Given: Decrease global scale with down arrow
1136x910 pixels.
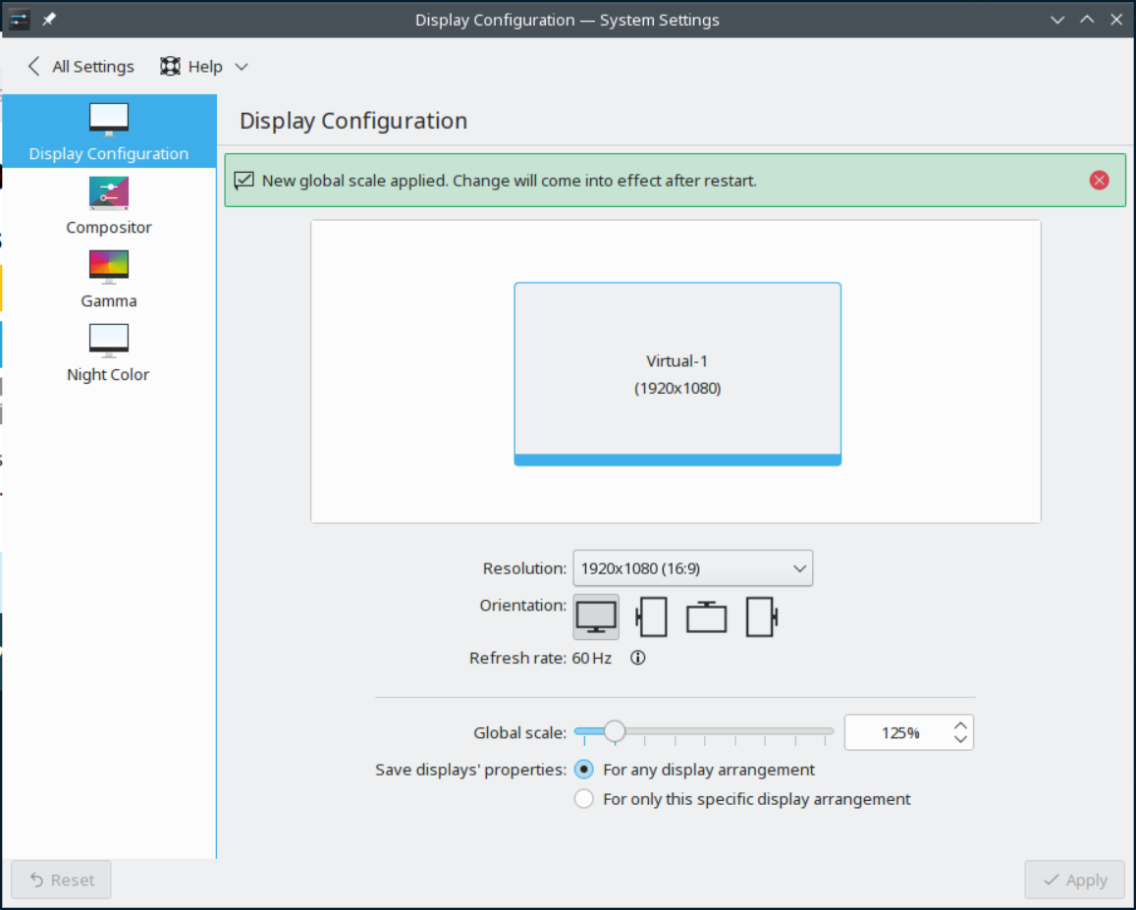Looking at the screenshot, I should click(960, 740).
